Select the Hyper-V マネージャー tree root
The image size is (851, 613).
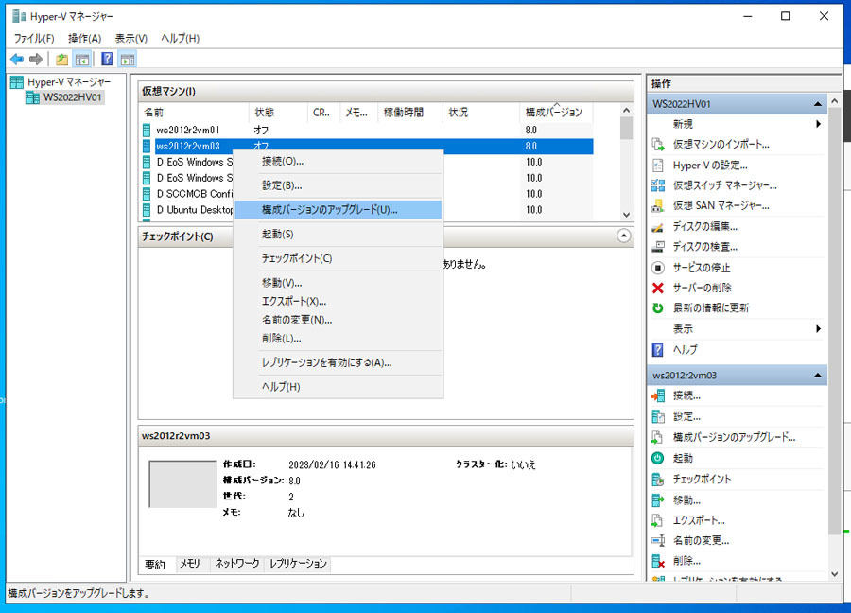coord(61,82)
